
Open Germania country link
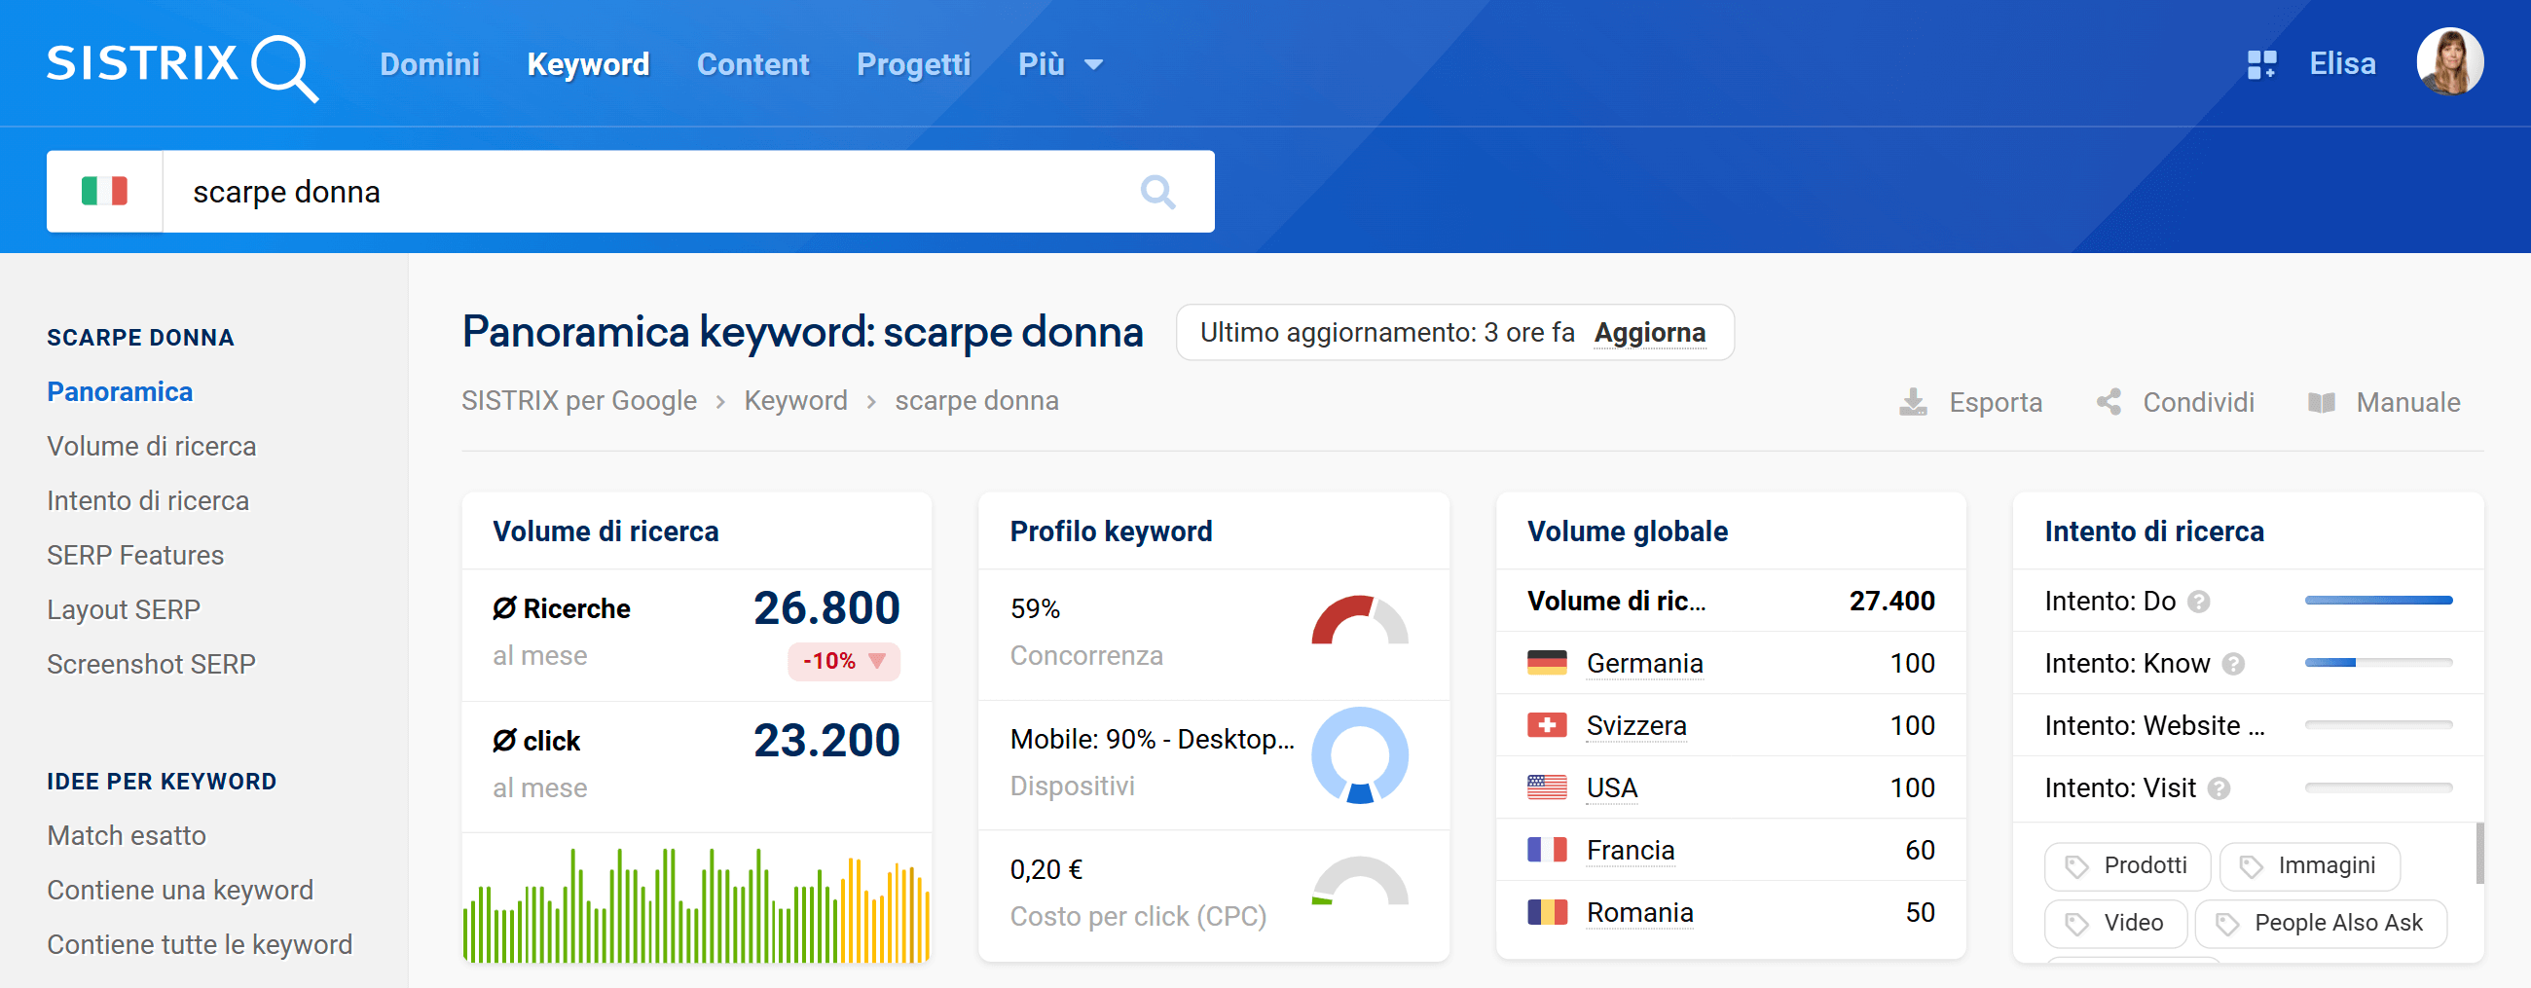pyautogui.click(x=1644, y=664)
